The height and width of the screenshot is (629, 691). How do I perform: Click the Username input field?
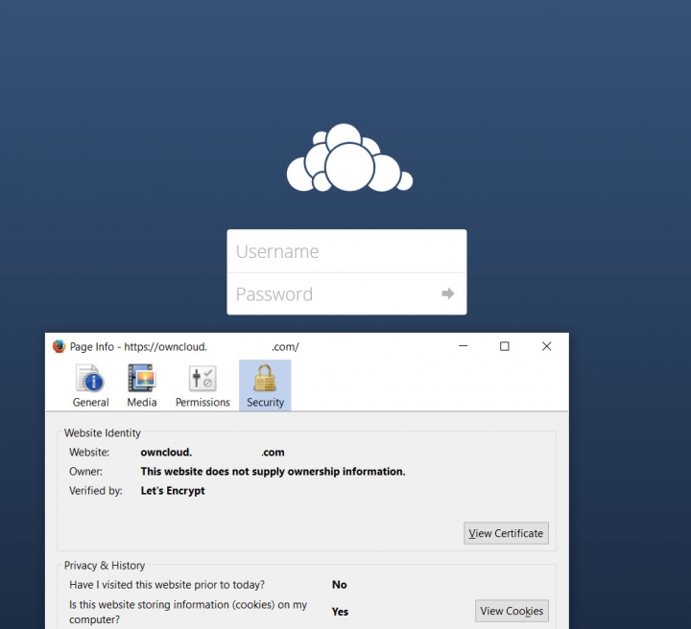click(346, 251)
